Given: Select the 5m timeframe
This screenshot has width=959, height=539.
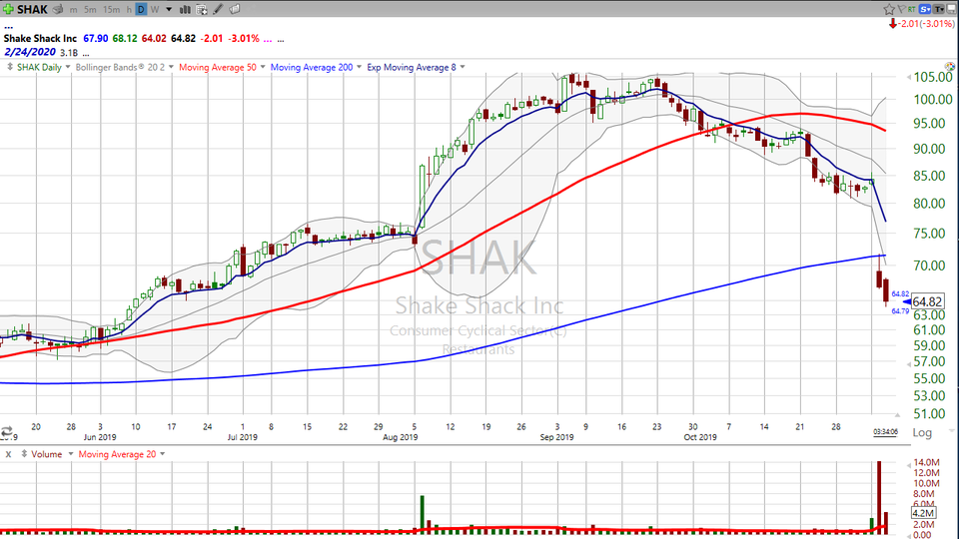Looking at the screenshot, I should click(90, 10).
